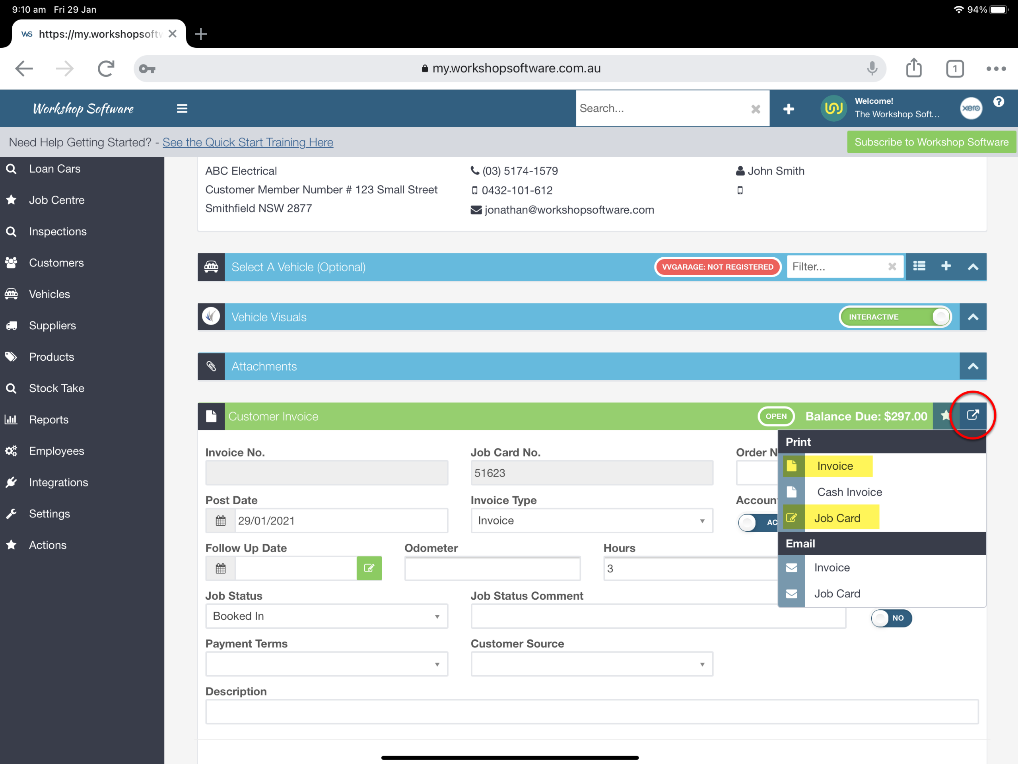
Task: Clear the vehicle Filter field
Action: coord(892,266)
